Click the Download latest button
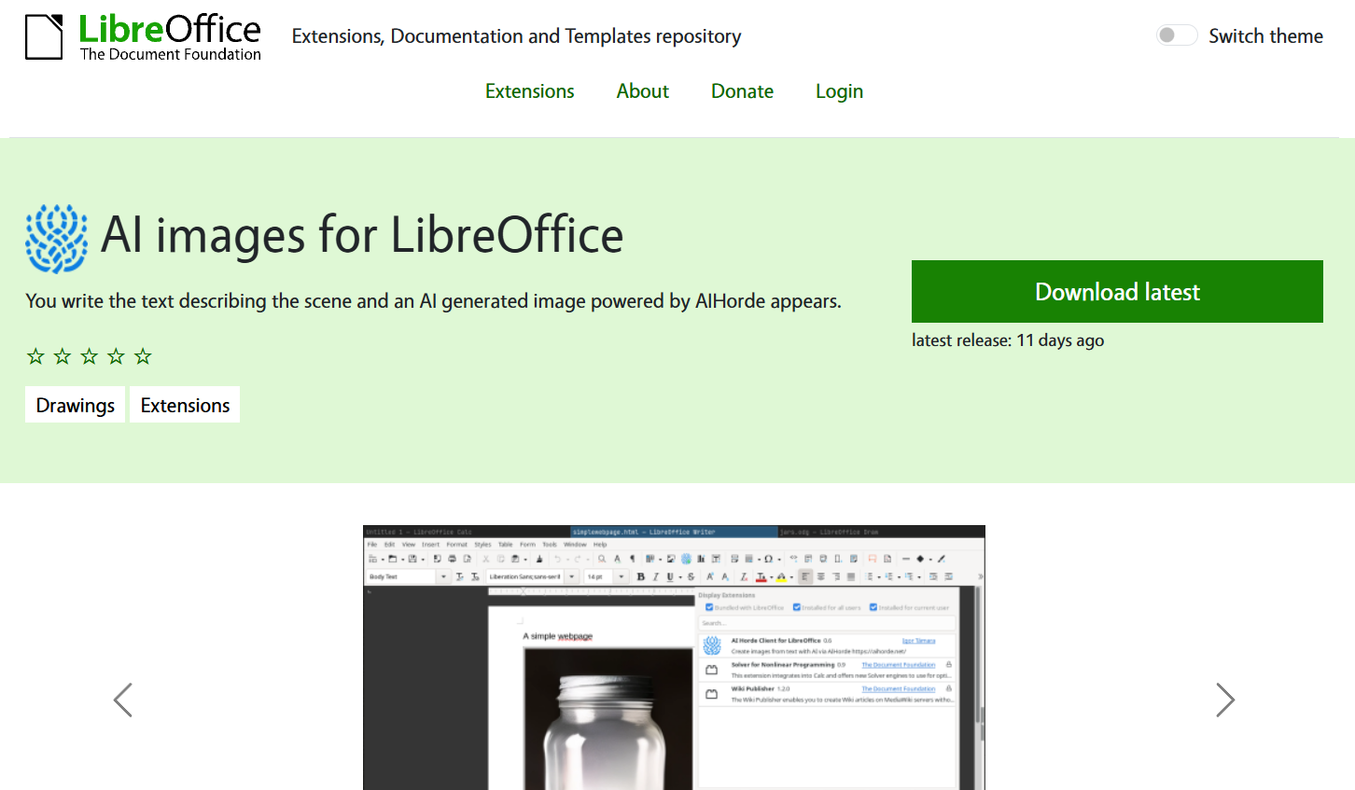This screenshot has width=1355, height=790. (x=1117, y=292)
